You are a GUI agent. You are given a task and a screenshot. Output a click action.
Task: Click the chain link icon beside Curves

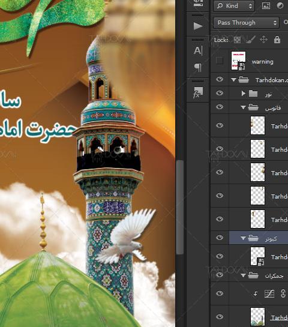click(283, 293)
